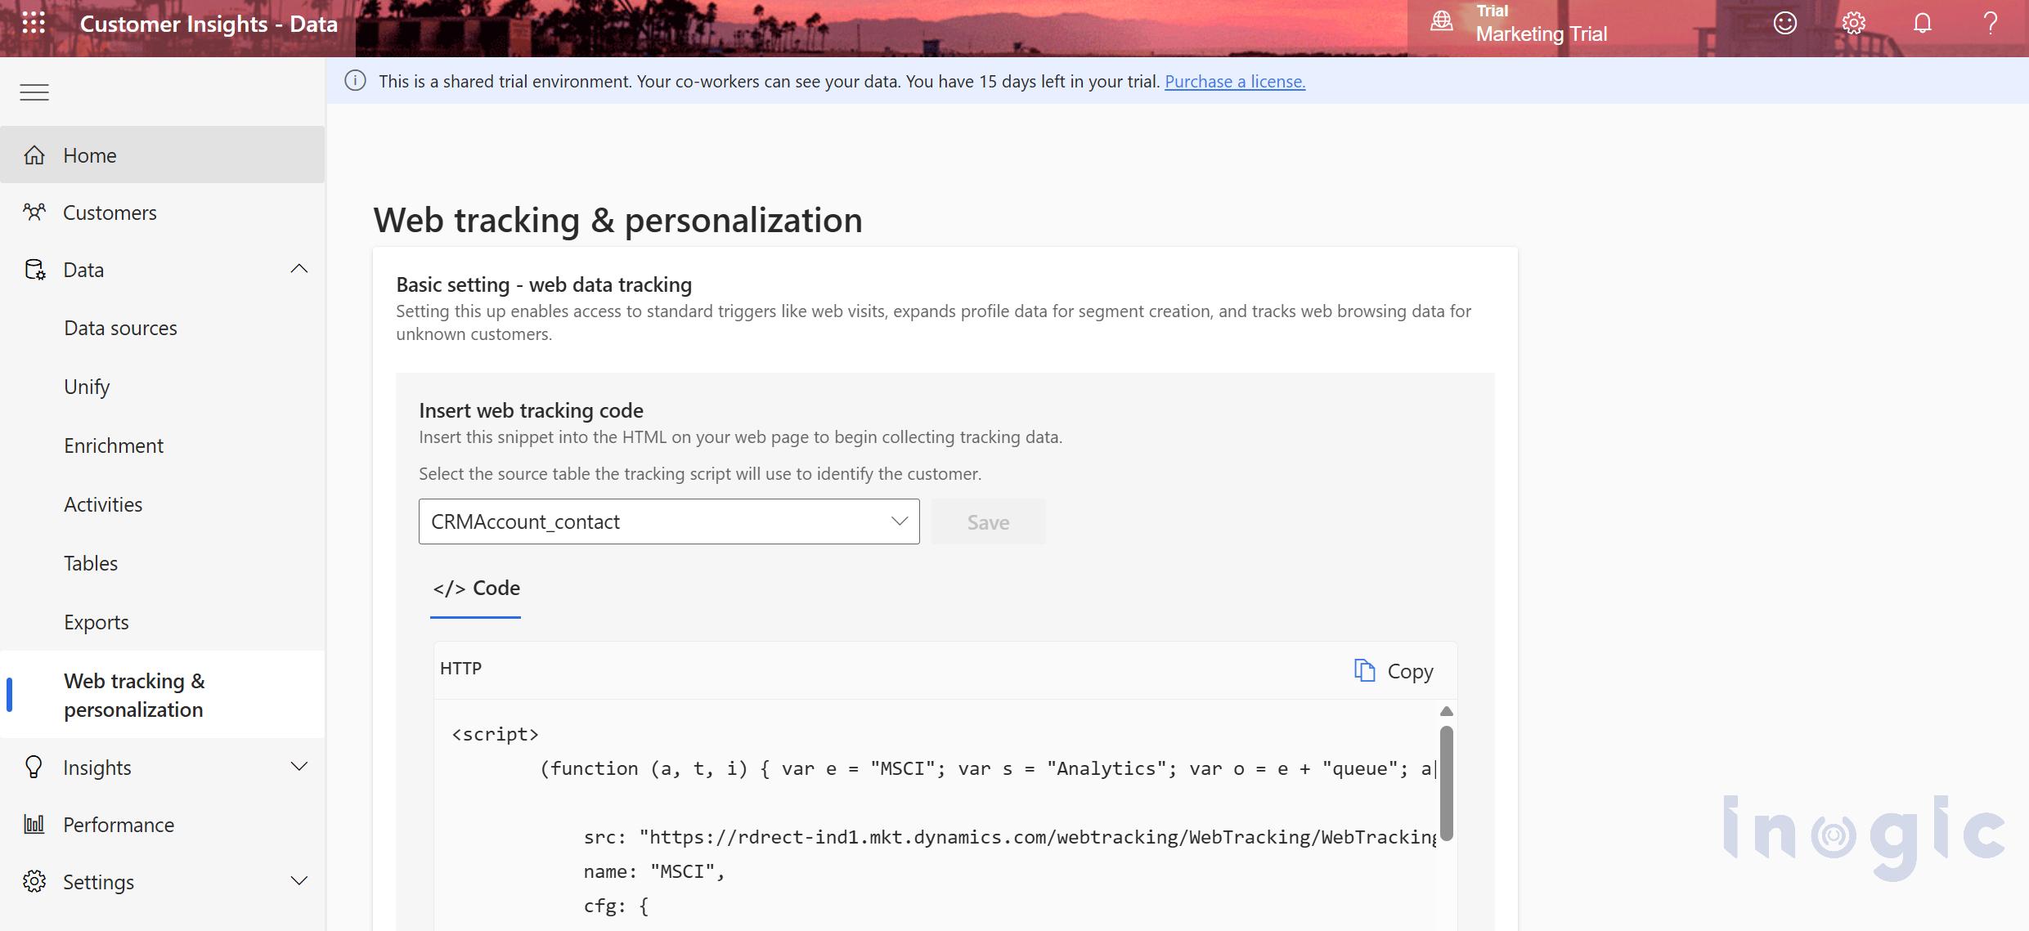Viewport: 2029px width, 931px height.
Task: Click the HTTP label above code
Action: point(460,669)
